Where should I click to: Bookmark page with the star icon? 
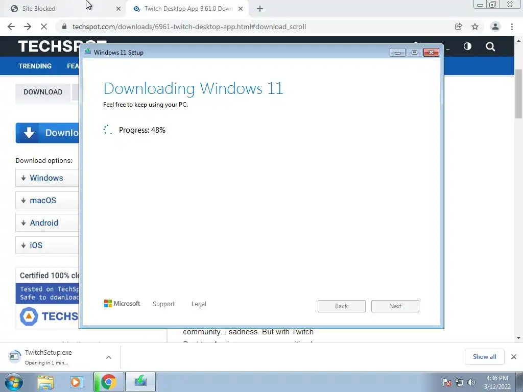(475, 27)
